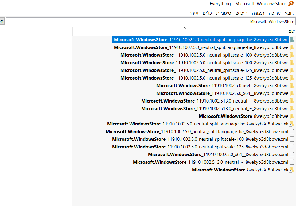
Task: Click folder icon of the highlighted language-he row
Action: tap(292, 39)
